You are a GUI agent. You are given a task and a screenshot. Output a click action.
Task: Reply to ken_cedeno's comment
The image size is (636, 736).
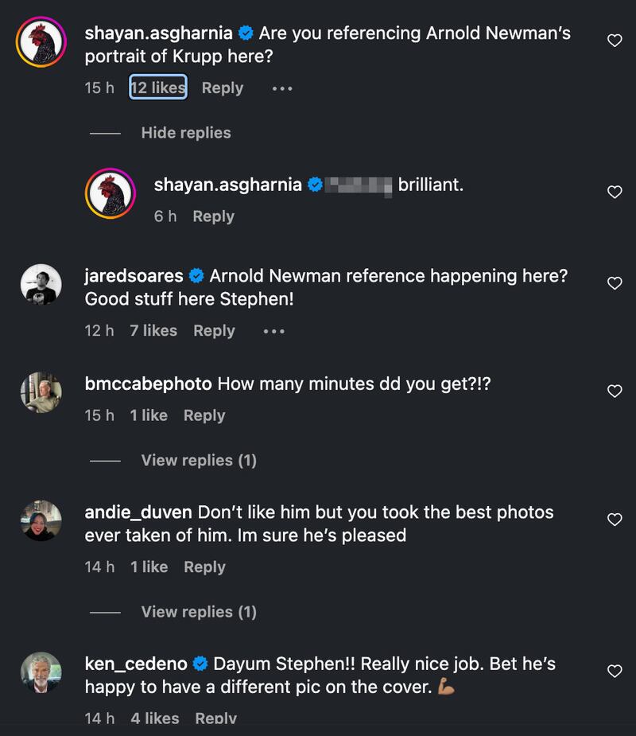click(x=216, y=718)
